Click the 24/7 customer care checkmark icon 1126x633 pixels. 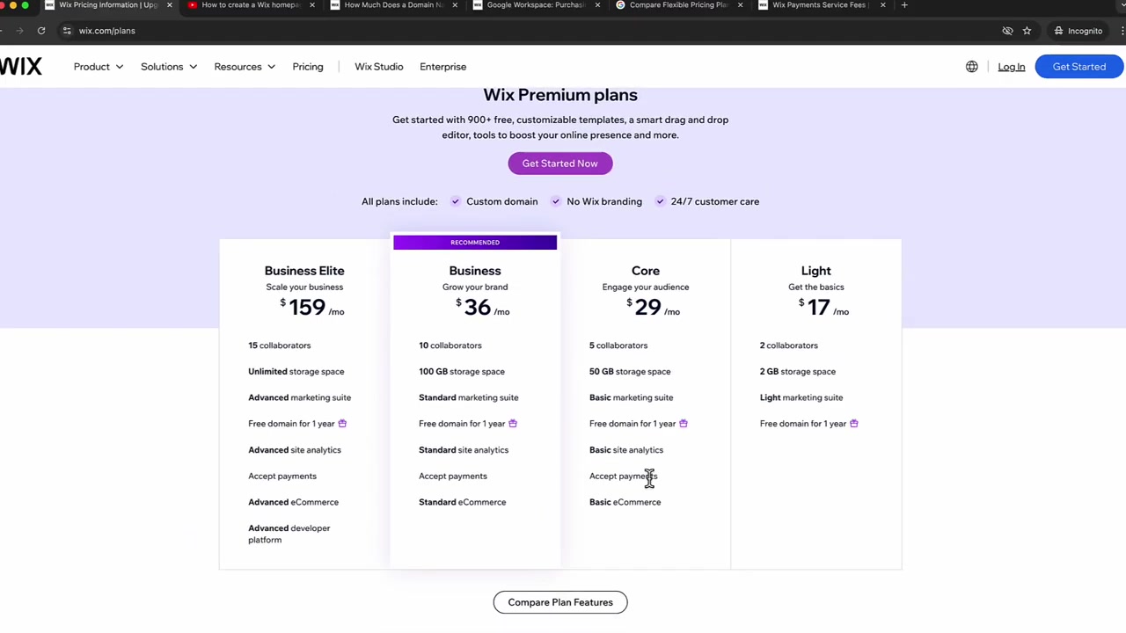click(x=660, y=201)
